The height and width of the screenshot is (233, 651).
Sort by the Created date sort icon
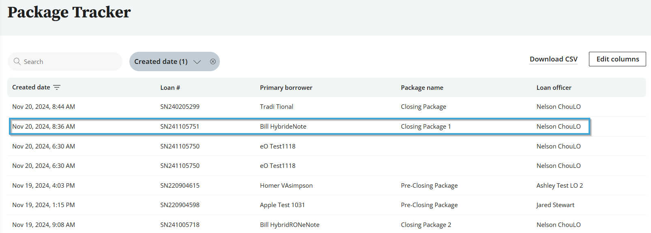(57, 87)
